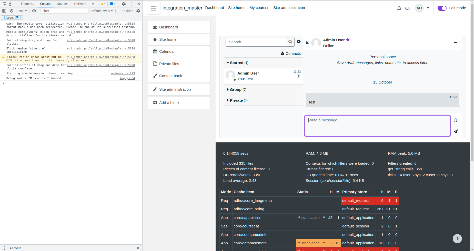Switch to the Network tab

(x=80, y=4)
